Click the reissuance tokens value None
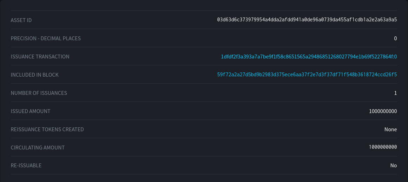The height and width of the screenshot is (182, 408). [390, 129]
